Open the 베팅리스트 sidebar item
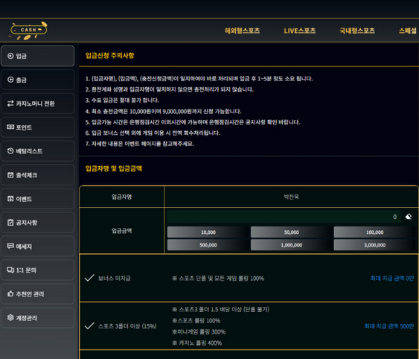 point(37,151)
